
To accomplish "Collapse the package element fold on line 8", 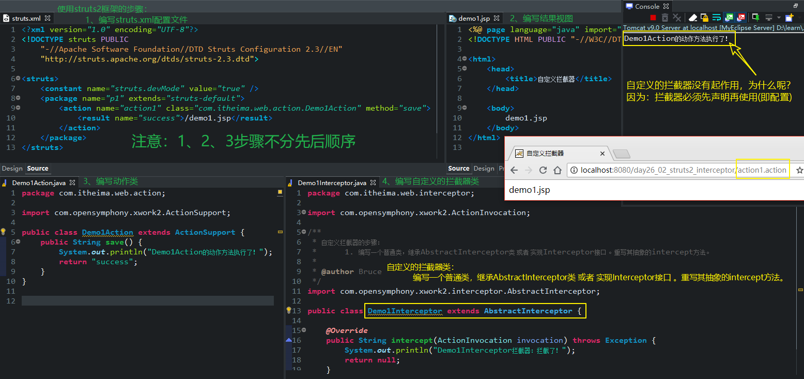I will [x=18, y=98].
